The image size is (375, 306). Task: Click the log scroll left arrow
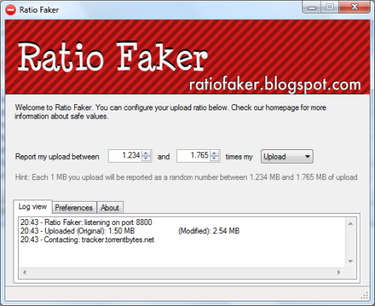(25, 272)
